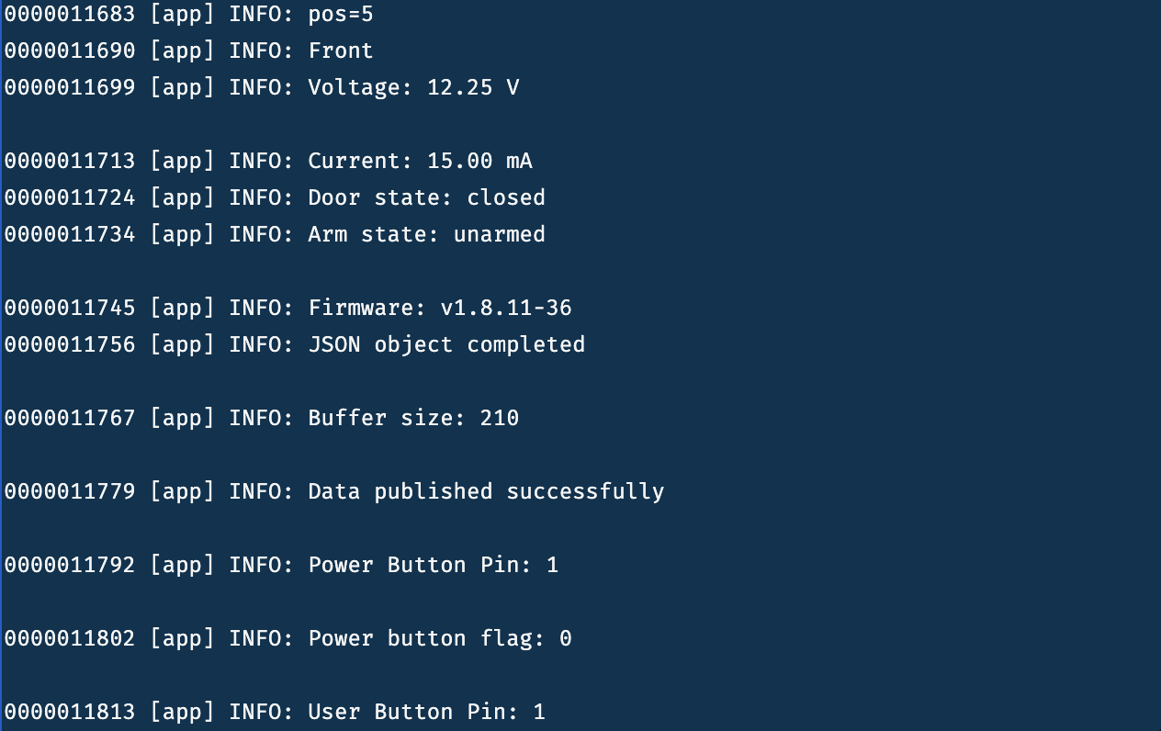Click the current reading 15.00 mA
Screen dimensions: 1161x731
click(x=479, y=162)
